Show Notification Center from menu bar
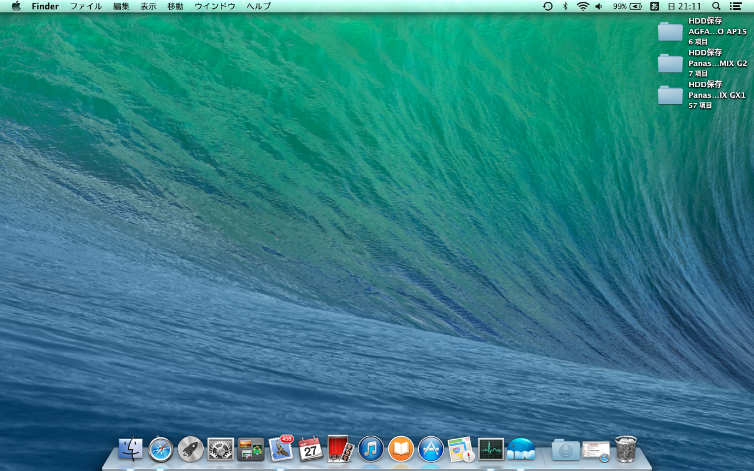 coord(735,6)
